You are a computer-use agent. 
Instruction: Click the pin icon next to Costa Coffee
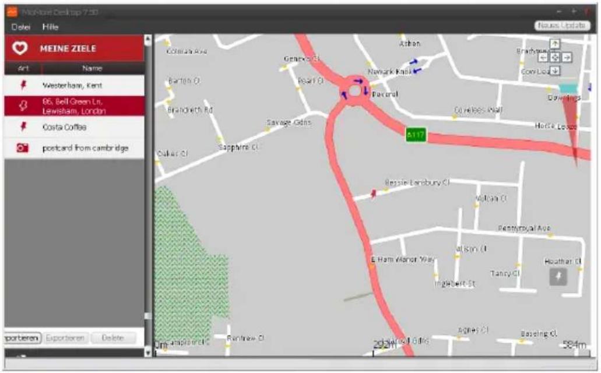[23, 126]
